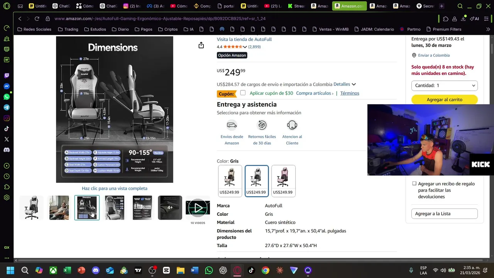Image resolution: width=494 pixels, height=278 pixels.
Task: Click Envíos desde Amazon truck icon
Action: pyautogui.click(x=232, y=125)
